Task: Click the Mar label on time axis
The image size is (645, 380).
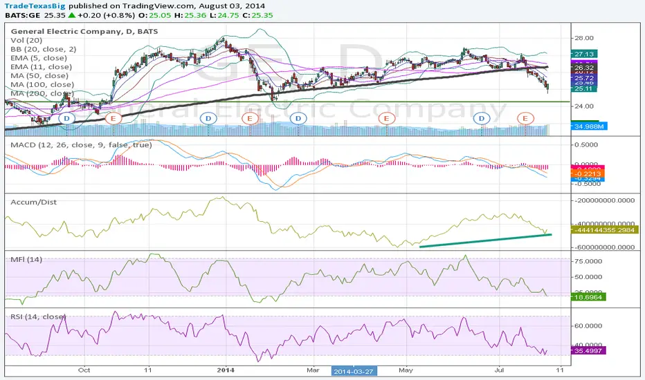Action: pos(313,370)
